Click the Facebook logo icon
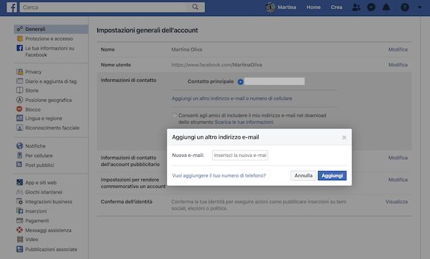This screenshot has height=259, width=430. [x=12, y=7]
